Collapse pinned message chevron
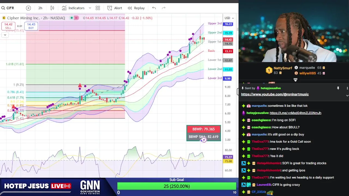The height and width of the screenshot is (196, 349). click(x=347, y=96)
